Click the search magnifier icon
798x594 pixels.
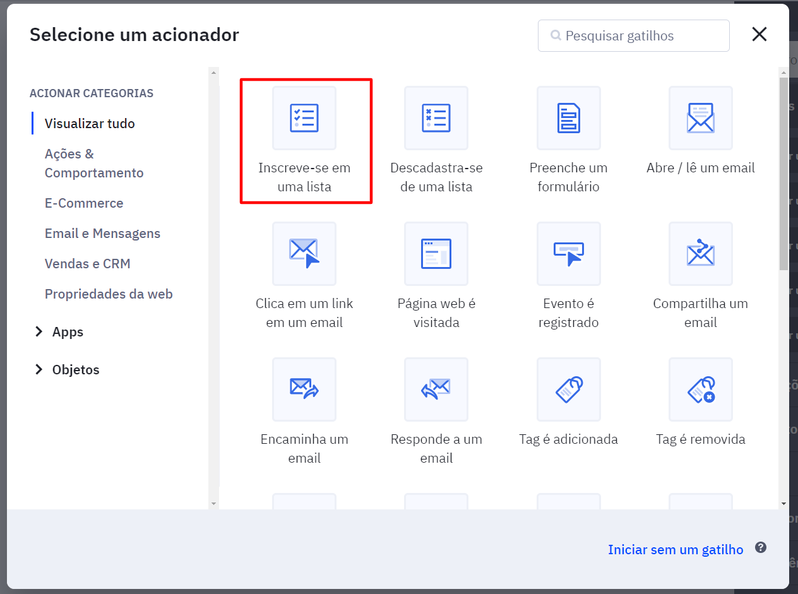pyautogui.click(x=556, y=36)
